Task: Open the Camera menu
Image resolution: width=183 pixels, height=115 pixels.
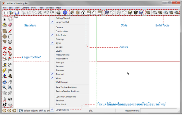Action: pos(25,8)
